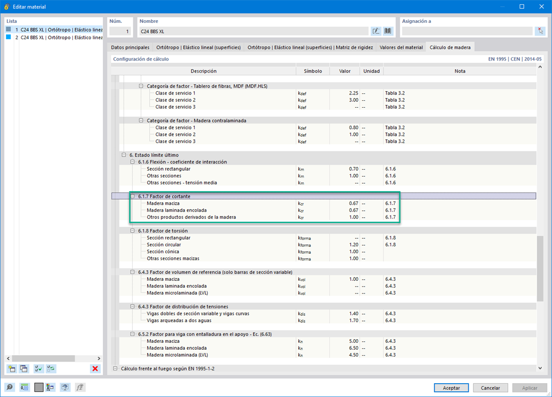Click the remove assignment cursor icon
Screen dimensions: 552x397
coord(540,31)
